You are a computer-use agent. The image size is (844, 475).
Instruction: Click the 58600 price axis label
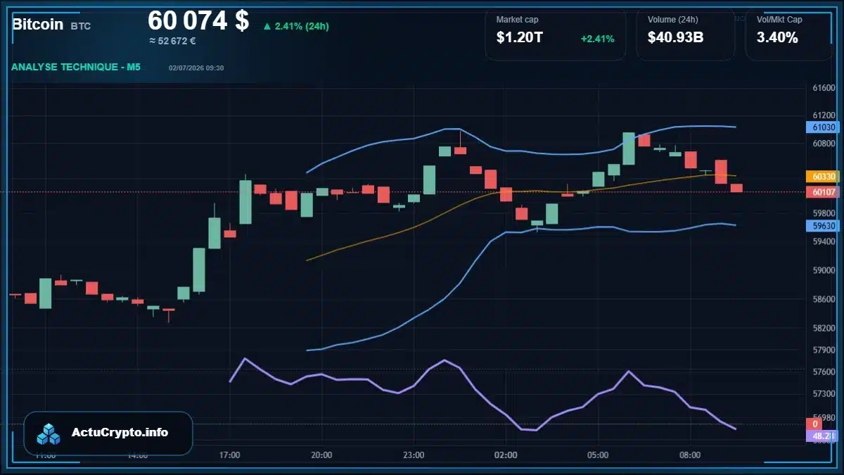tap(823, 299)
